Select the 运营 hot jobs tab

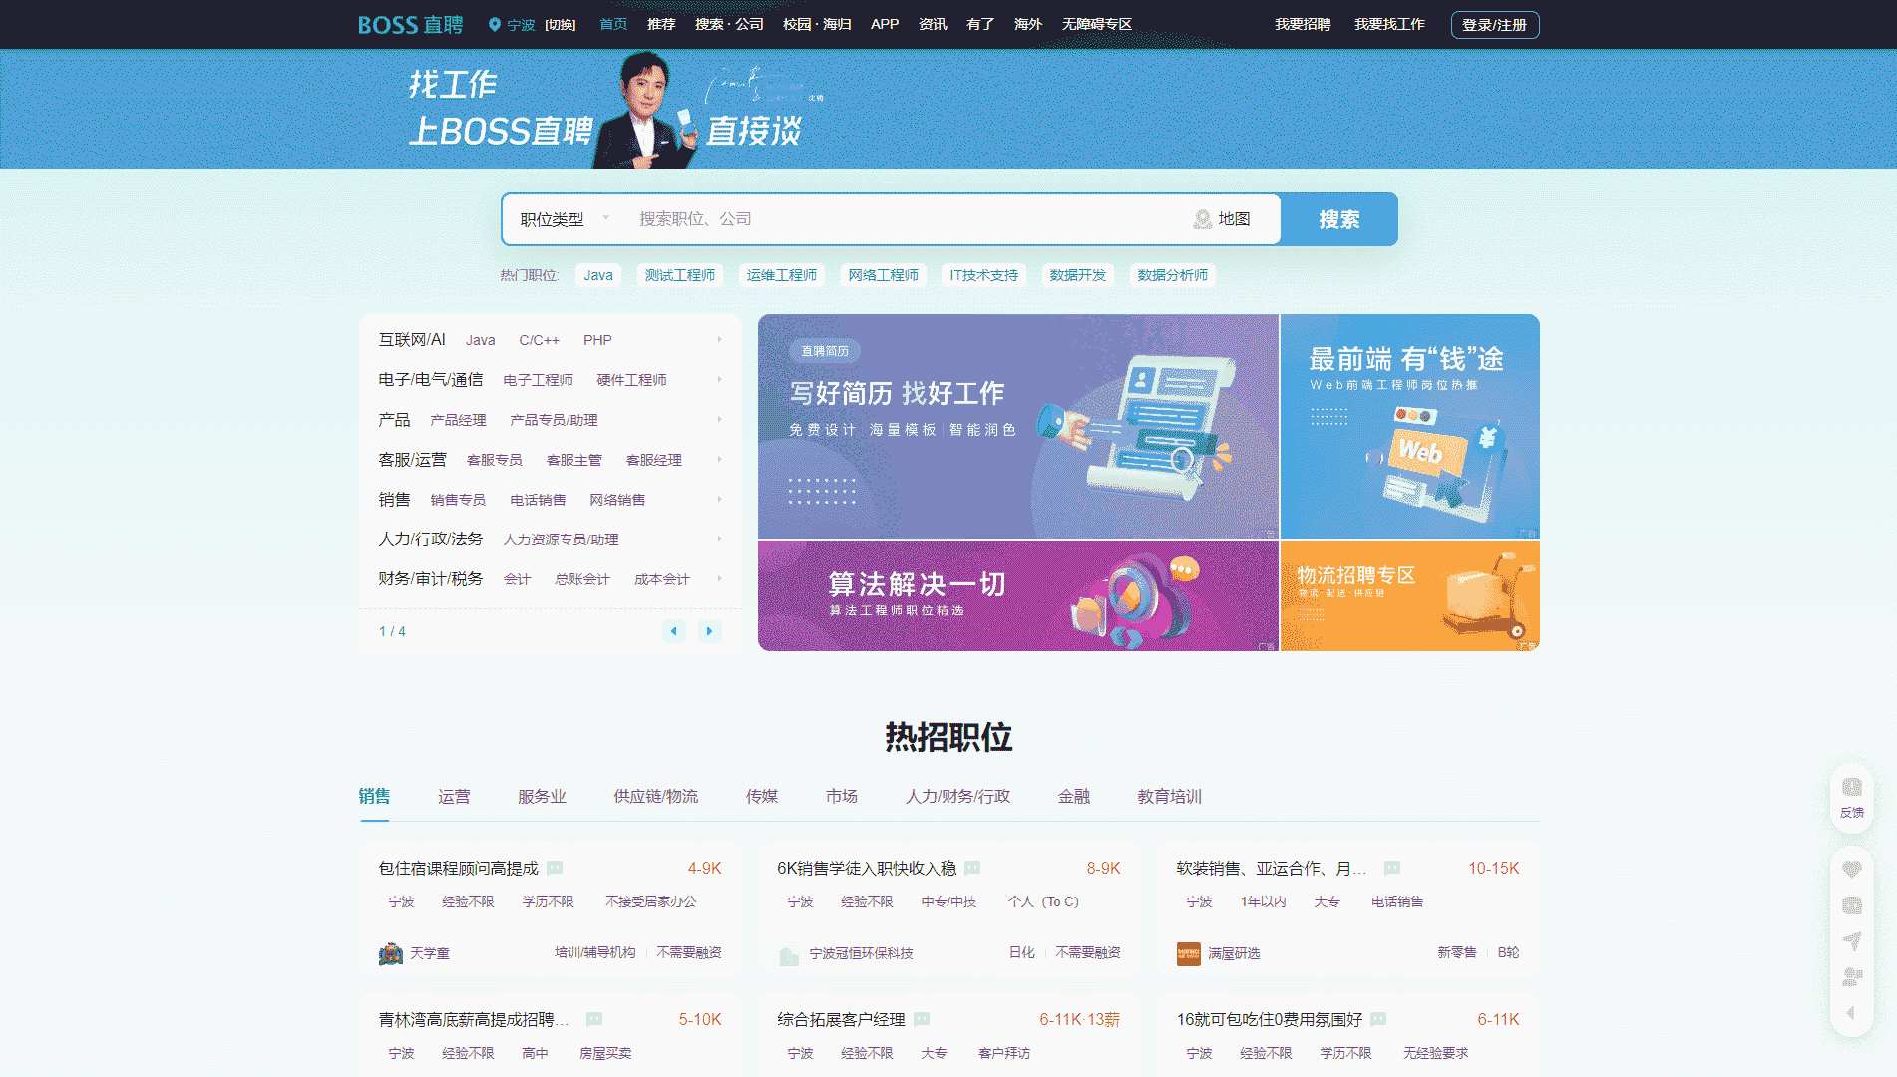pyautogui.click(x=454, y=796)
